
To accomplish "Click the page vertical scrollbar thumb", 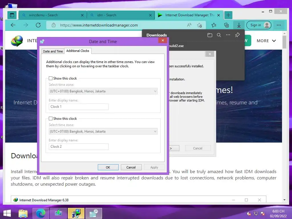I will [284, 42].
